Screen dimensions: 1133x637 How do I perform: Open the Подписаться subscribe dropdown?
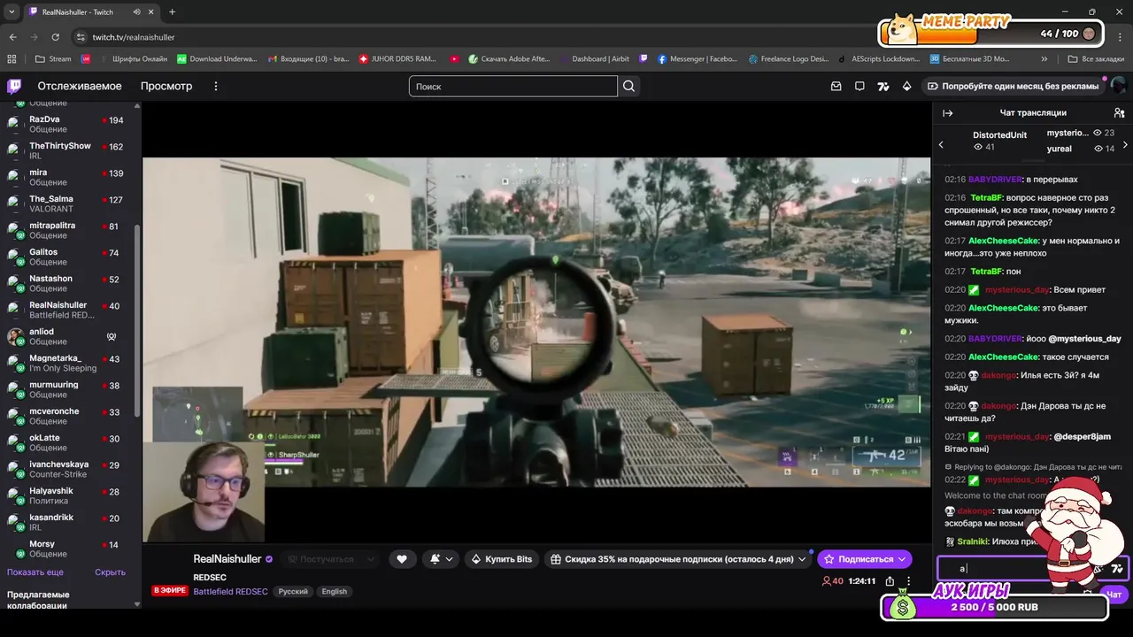tap(864, 559)
